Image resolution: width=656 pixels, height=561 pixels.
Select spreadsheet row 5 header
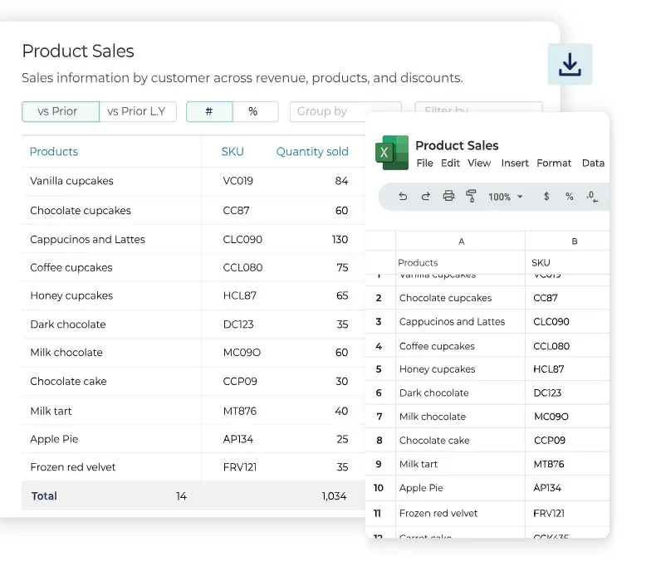click(379, 369)
